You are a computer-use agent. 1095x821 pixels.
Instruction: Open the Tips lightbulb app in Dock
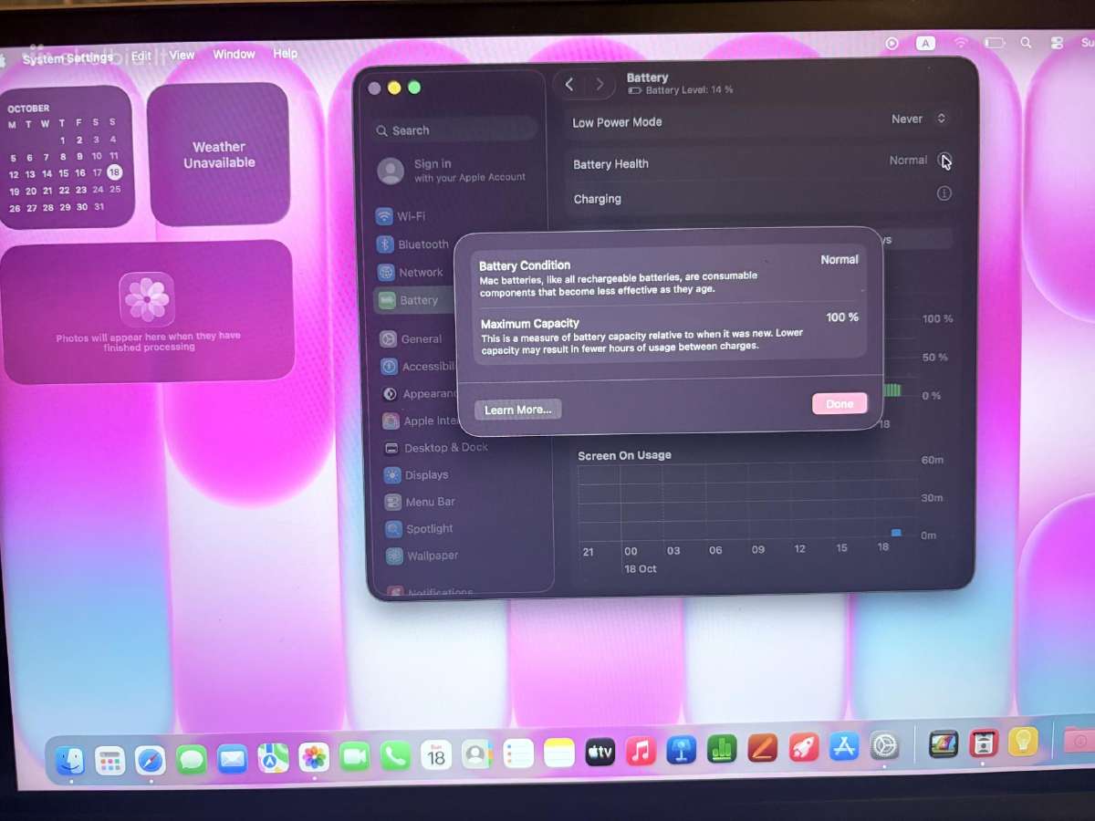1023,742
